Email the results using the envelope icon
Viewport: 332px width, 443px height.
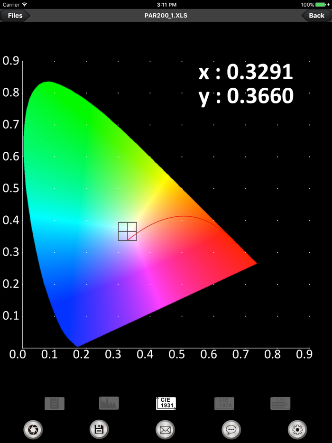pos(166,430)
